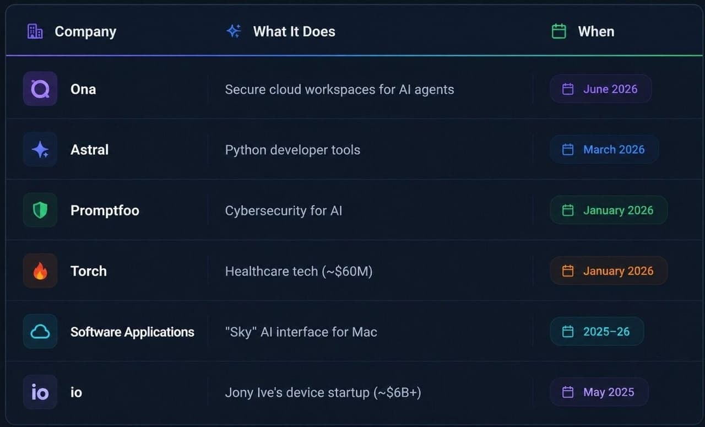Image resolution: width=705 pixels, height=427 pixels.
Task: Click the io logo icon
Action: (40, 392)
